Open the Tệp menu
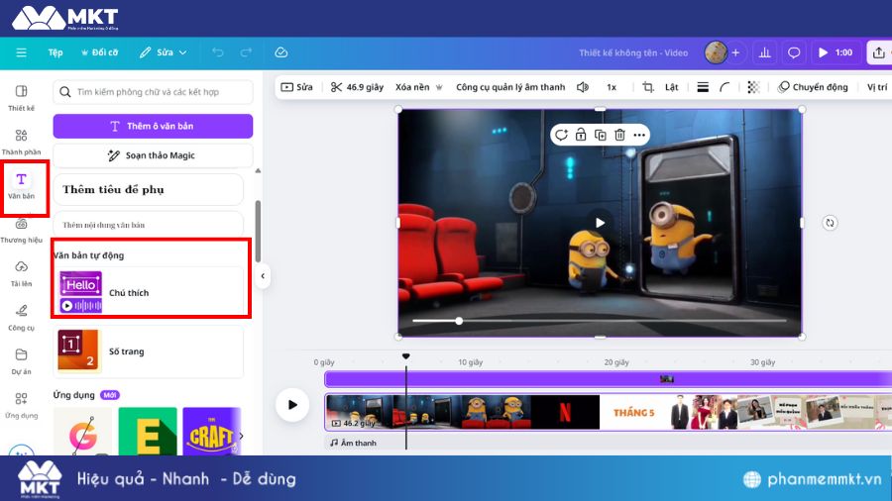 (x=56, y=52)
